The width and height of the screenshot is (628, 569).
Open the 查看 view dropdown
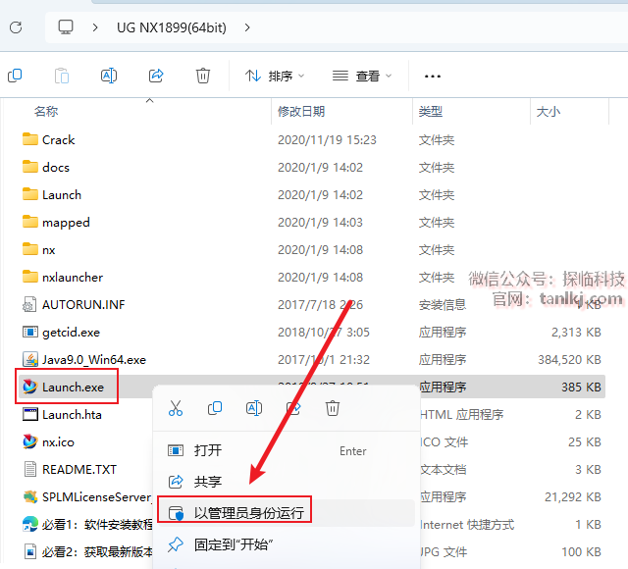[362, 76]
